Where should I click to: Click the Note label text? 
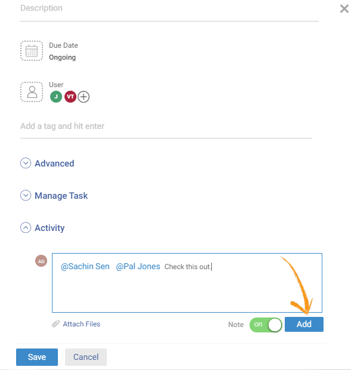pos(236,325)
